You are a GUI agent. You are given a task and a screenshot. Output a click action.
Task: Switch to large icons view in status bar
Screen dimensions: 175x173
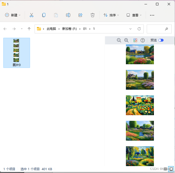pos(171,169)
